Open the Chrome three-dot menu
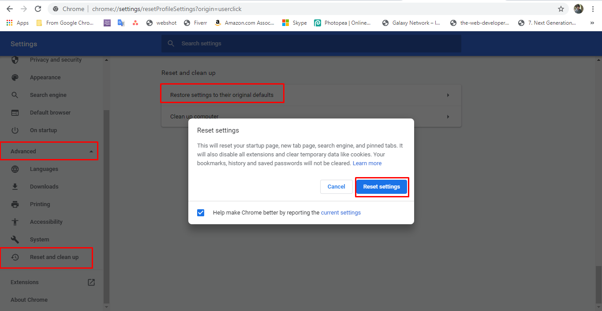This screenshot has width=602, height=311. click(x=593, y=9)
